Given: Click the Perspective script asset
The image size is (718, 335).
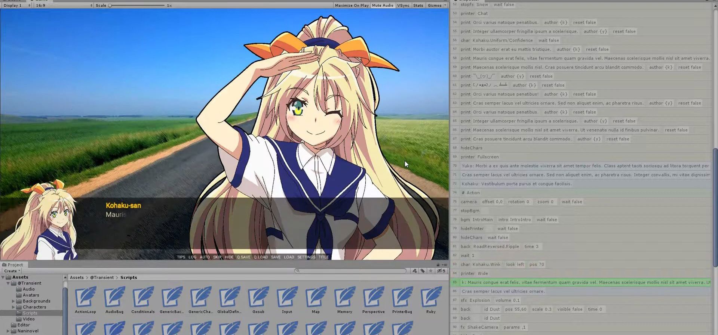Looking at the screenshot, I should pyautogui.click(x=373, y=298).
